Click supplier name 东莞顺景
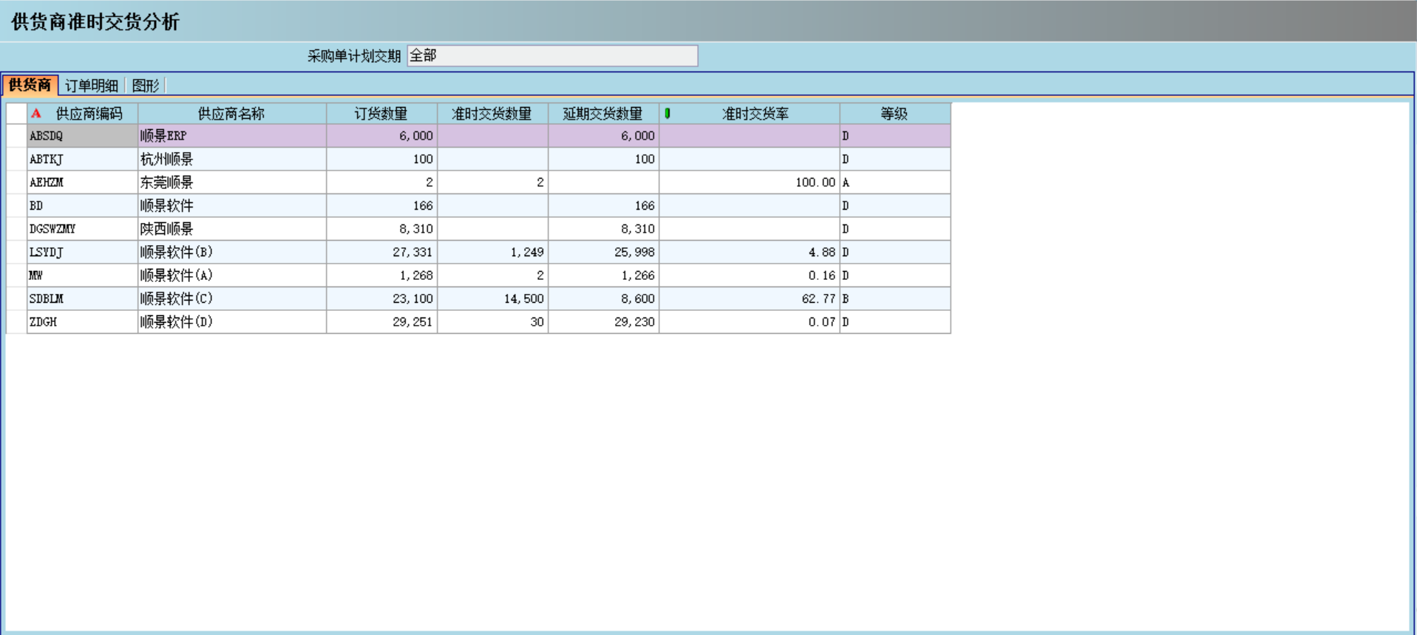 click(x=232, y=182)
